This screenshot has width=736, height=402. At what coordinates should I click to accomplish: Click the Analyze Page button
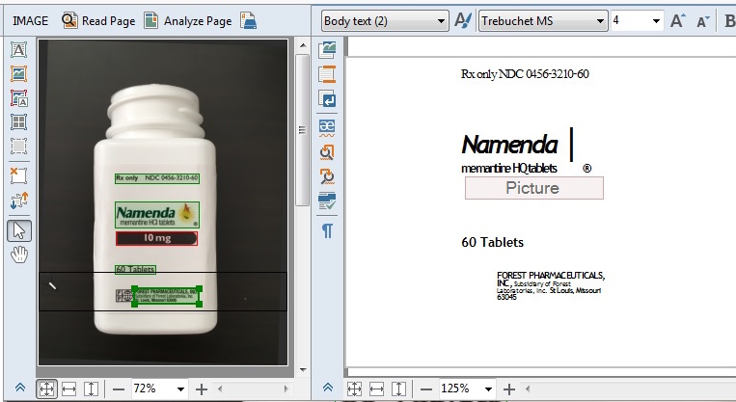click(188, 20)
